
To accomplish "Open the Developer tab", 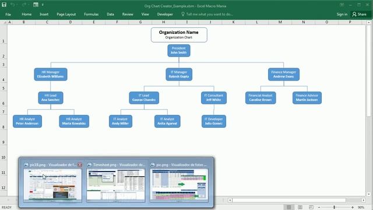I will click(165, 14).
